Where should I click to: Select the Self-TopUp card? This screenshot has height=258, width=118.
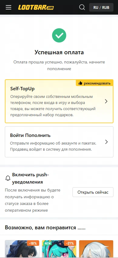pyautogui.click(x=59, y=101)
